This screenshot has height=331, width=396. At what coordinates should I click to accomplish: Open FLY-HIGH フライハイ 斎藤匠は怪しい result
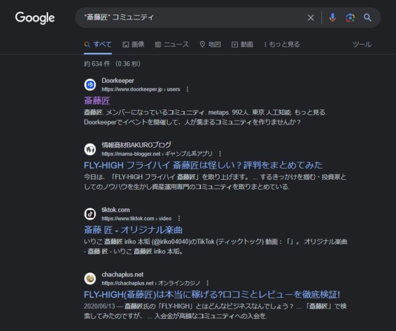pyautogui.click(x=204, y=166)
